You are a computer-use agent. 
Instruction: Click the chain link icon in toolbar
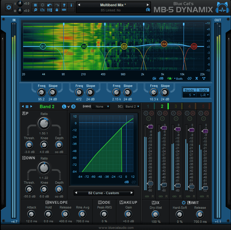(64, 10)
